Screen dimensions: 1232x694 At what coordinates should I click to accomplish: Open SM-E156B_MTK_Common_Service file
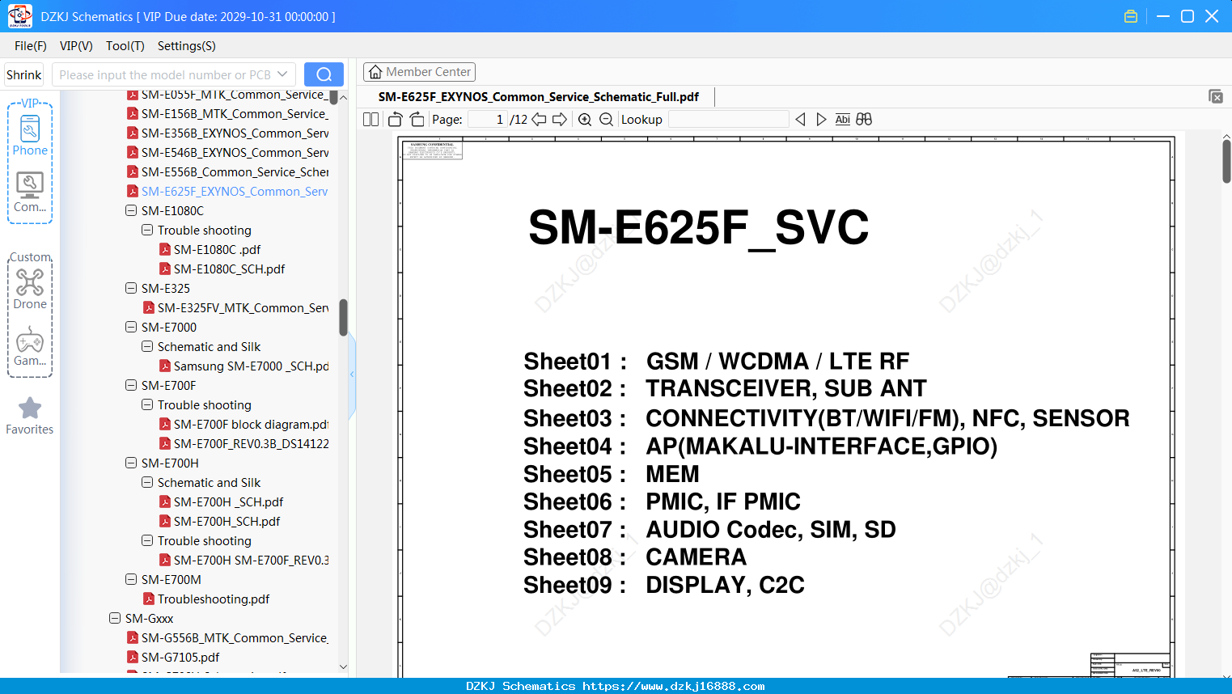[235, 114]
